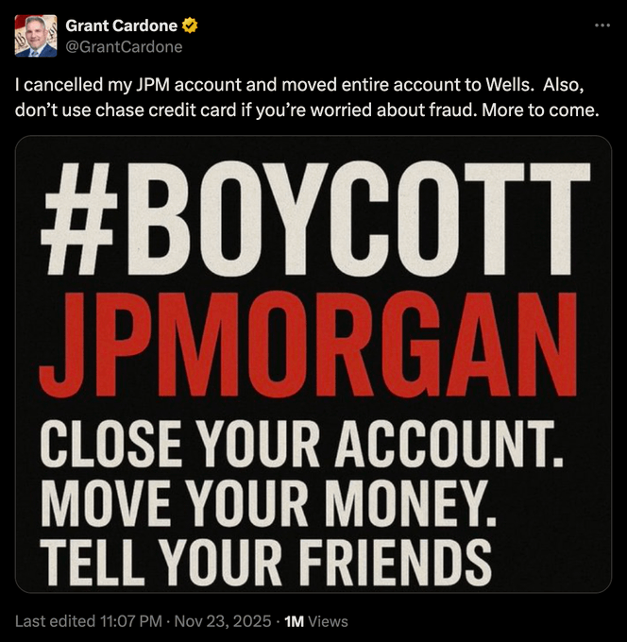627x642 pixels.
Task: Click "JPM" in the tweet text
Action: click(x=155, y=85)
